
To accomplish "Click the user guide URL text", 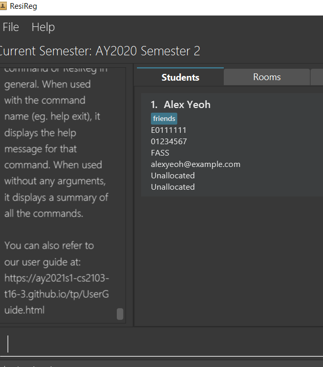I will coord(57,294).
